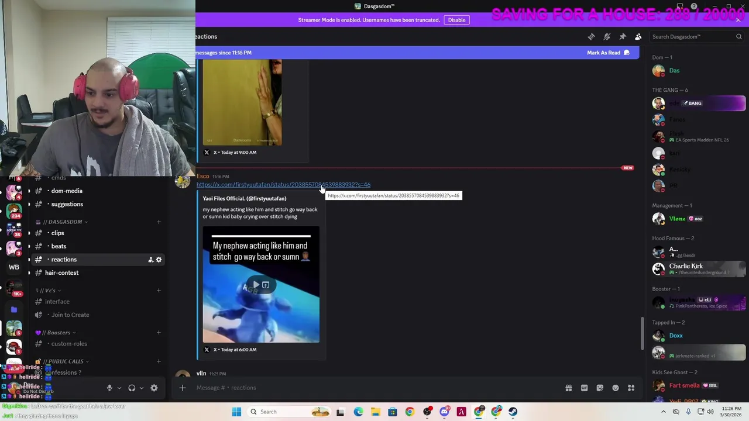The image size is (749, 421).
Task: Open the server folder icon
Action: click(x=14, y=309)
